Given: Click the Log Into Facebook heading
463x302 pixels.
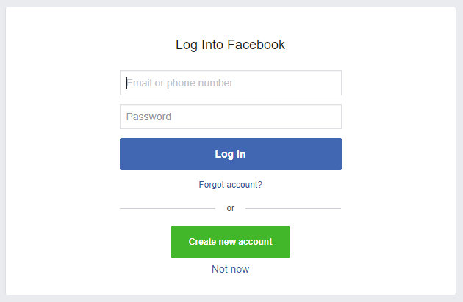Looking at the screenshot, I should coord(230,45).
